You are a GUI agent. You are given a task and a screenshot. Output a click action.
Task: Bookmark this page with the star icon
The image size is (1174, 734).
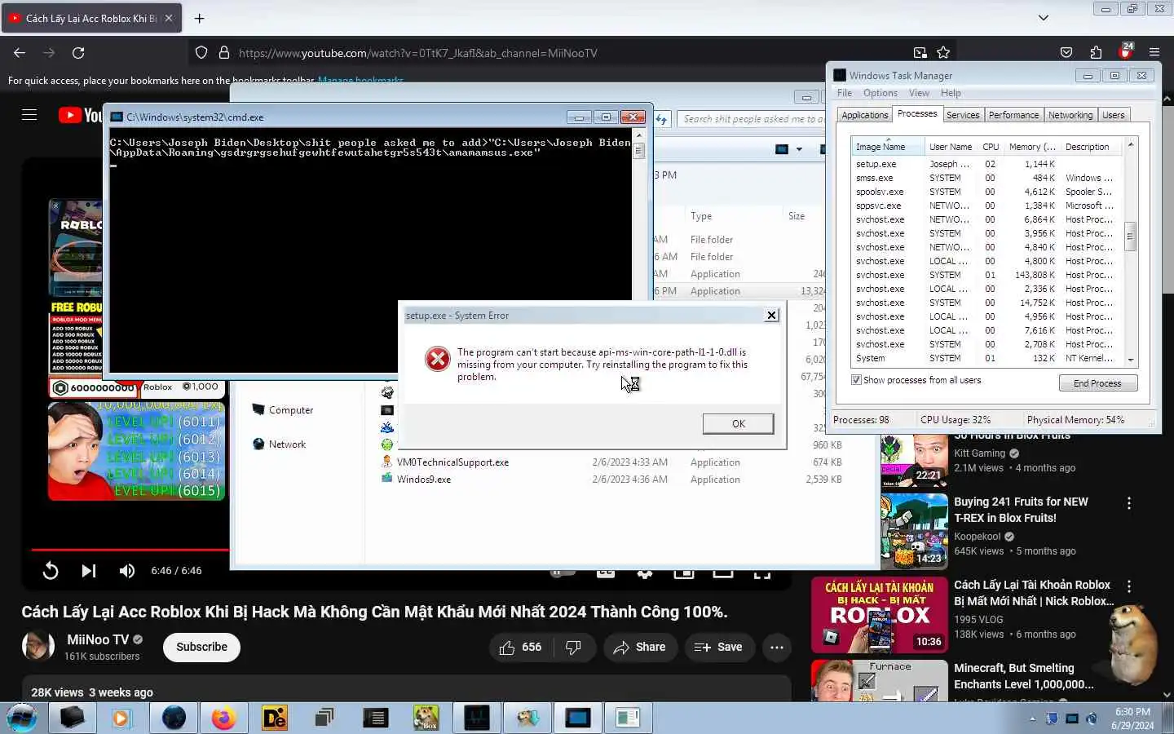click(x=943, y=53)
